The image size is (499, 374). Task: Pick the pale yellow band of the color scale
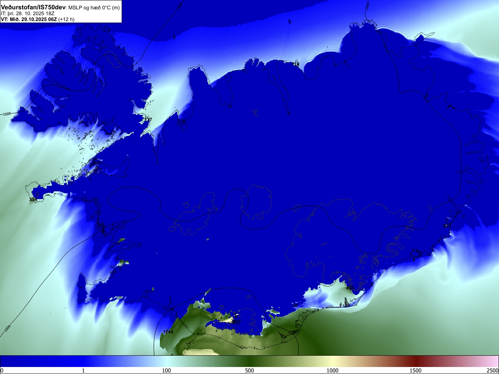pos(333,361)
